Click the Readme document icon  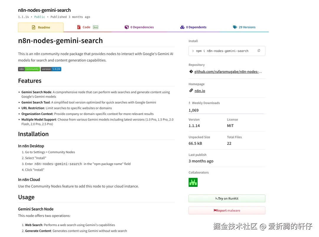[34, 27]
